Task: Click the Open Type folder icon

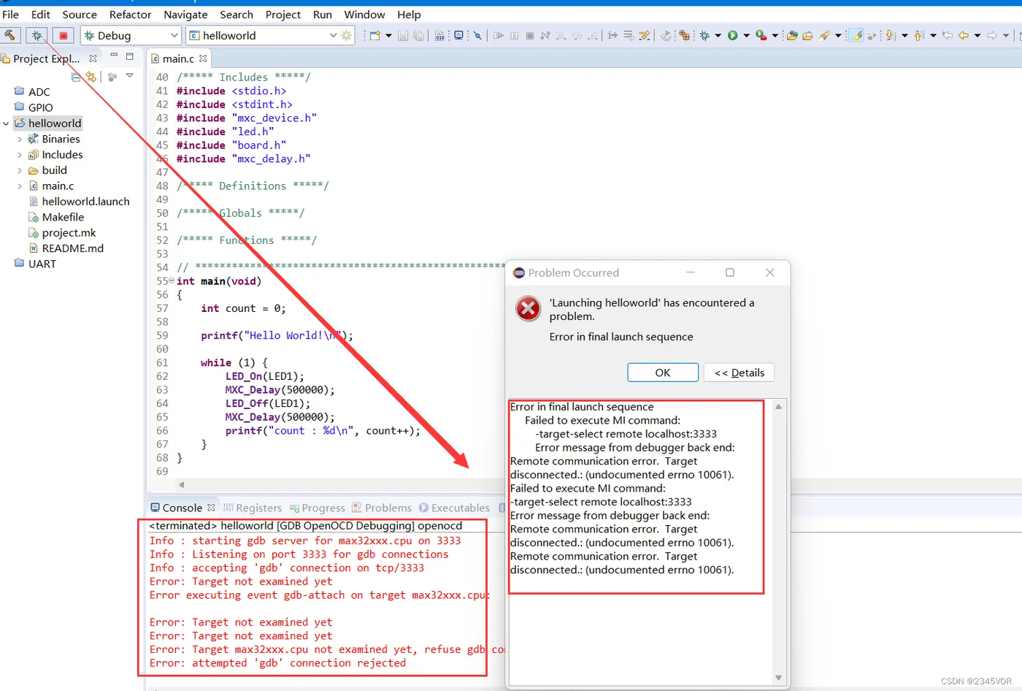Action: pos(792,35)
